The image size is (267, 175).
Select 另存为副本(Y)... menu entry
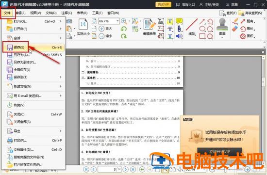tap(33, 62)
